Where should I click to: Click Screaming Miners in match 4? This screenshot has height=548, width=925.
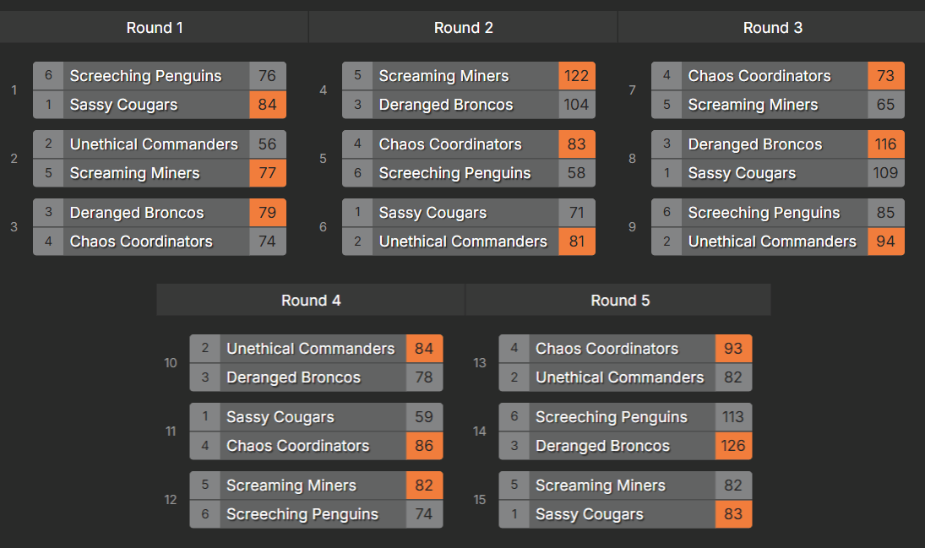[x=443, y=76]
